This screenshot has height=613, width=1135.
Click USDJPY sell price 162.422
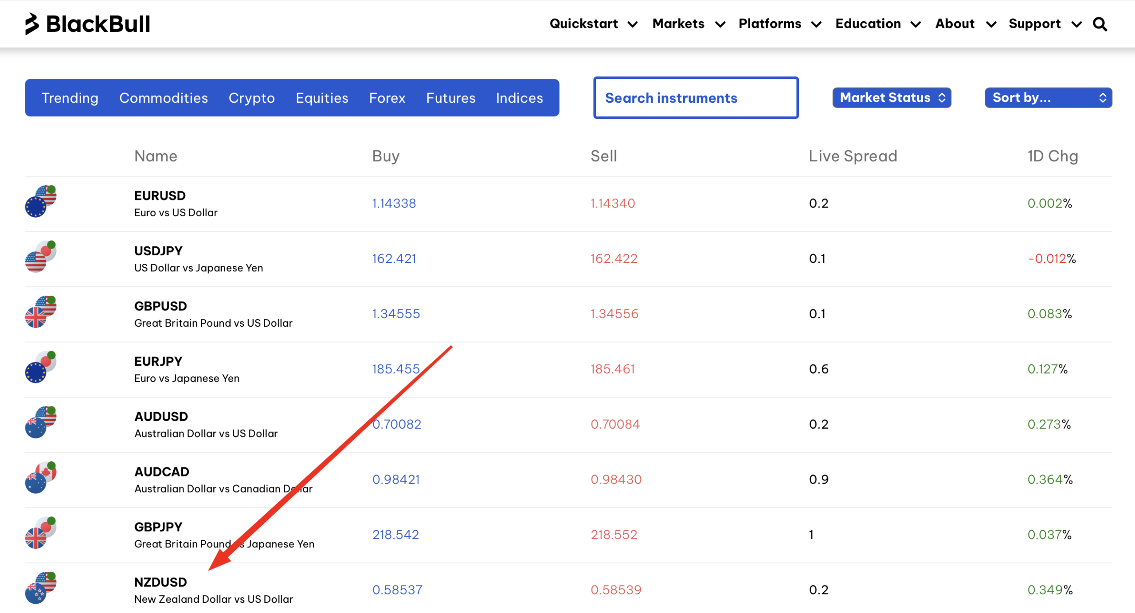[614, 258]
